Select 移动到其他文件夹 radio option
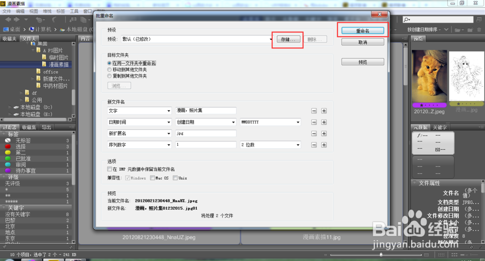This screenshot has width=485, height=261. [109, 70]
